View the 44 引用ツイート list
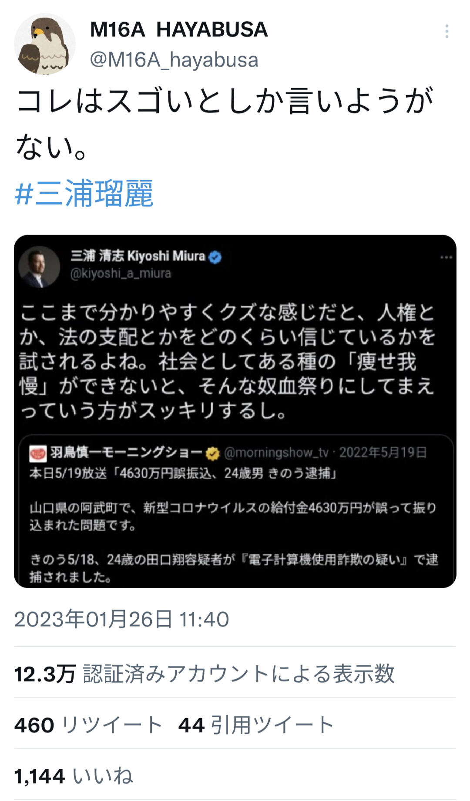Viewport: 470px width, 801px height. (256, 725)
